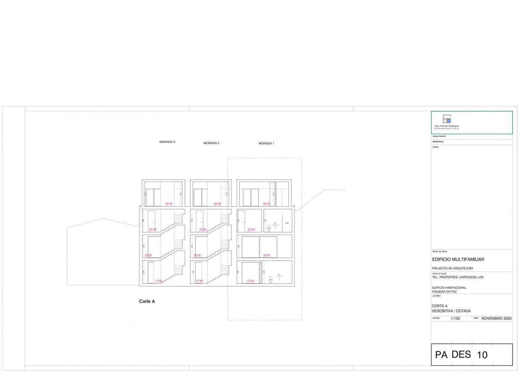Screen dimensions: 527x373
Task: Click the NOVEMBRO 2025 date field
Action: 496,319
